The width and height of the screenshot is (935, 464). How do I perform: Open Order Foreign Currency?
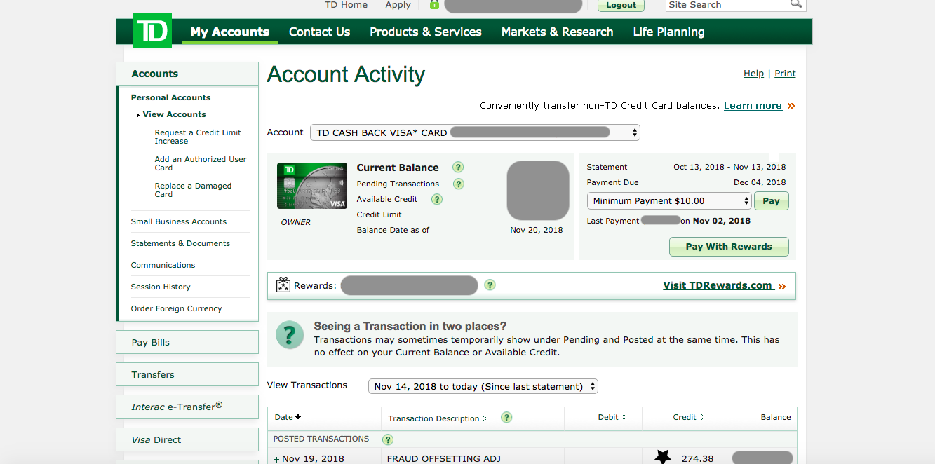pyautogui.click(x=176, y=308)
